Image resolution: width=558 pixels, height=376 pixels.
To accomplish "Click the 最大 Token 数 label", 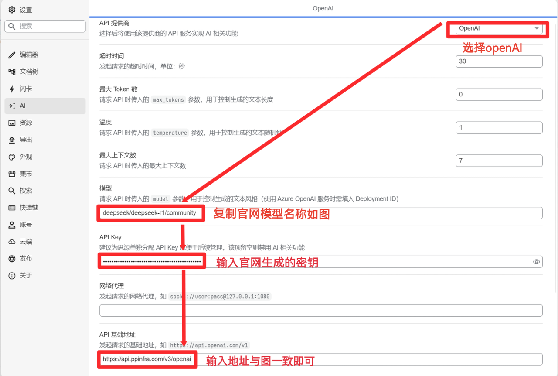I will [118, 89].
